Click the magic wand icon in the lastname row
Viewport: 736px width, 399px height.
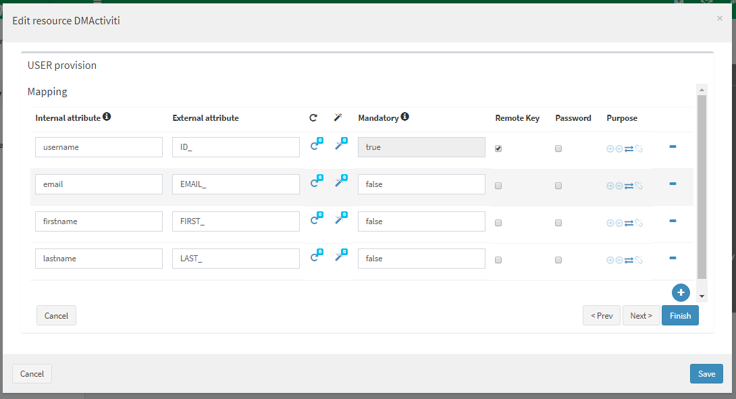[341, 255]
